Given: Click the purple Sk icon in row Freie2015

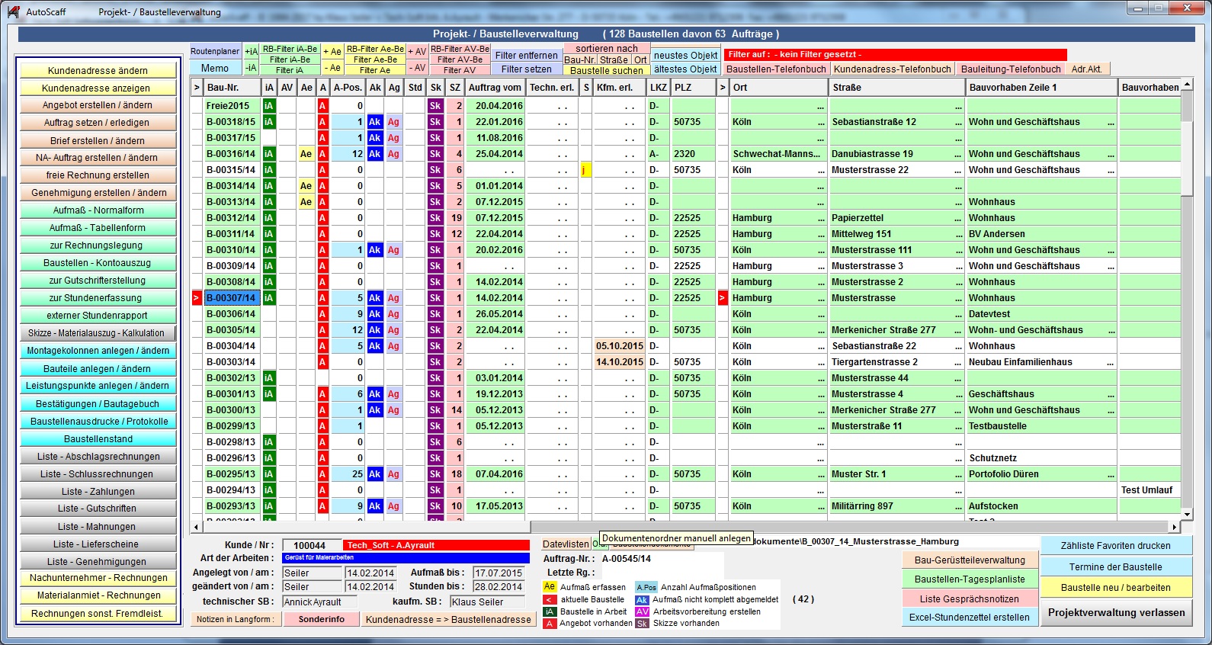Looking at the screenshot, I should 434,106.
